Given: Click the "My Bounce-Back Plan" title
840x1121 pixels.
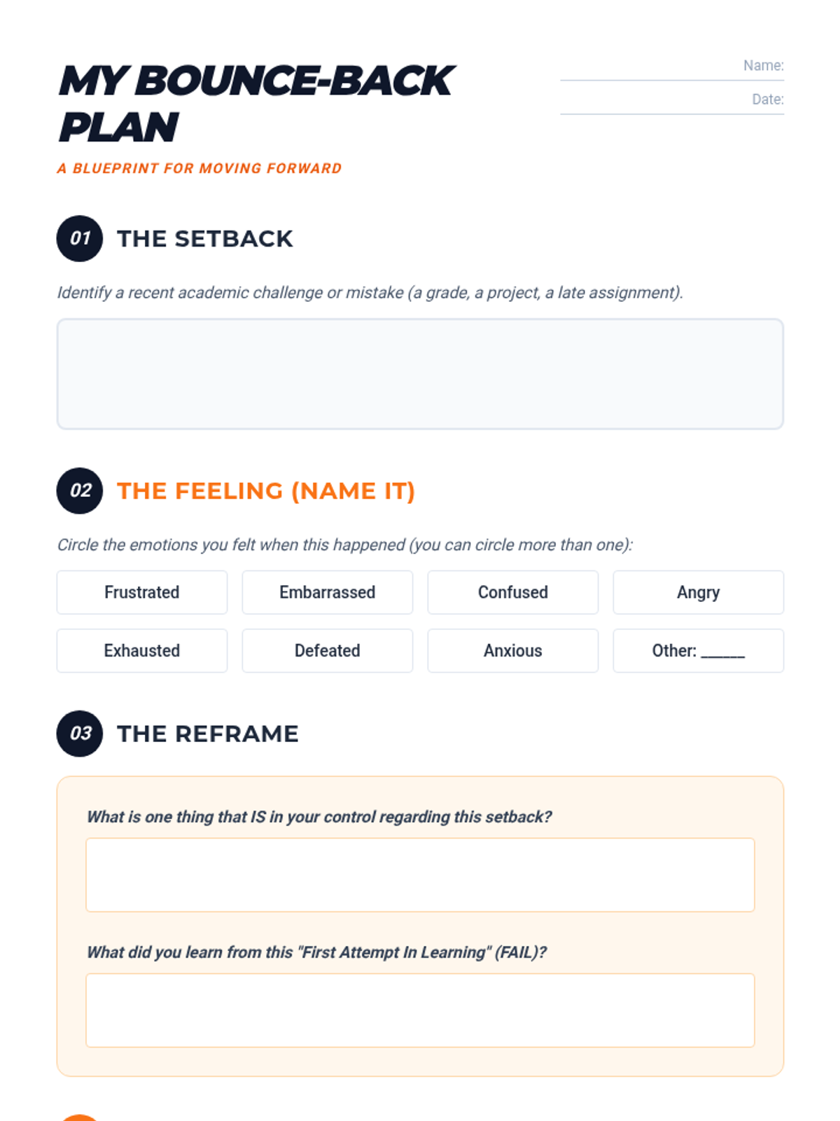Looking at the screenshot, I should tap(256, 103).
